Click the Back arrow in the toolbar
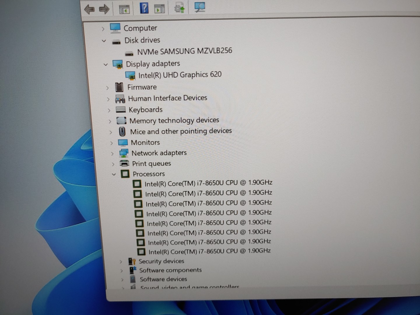Viewport: 420px width, 315px height. coord(89,9)
